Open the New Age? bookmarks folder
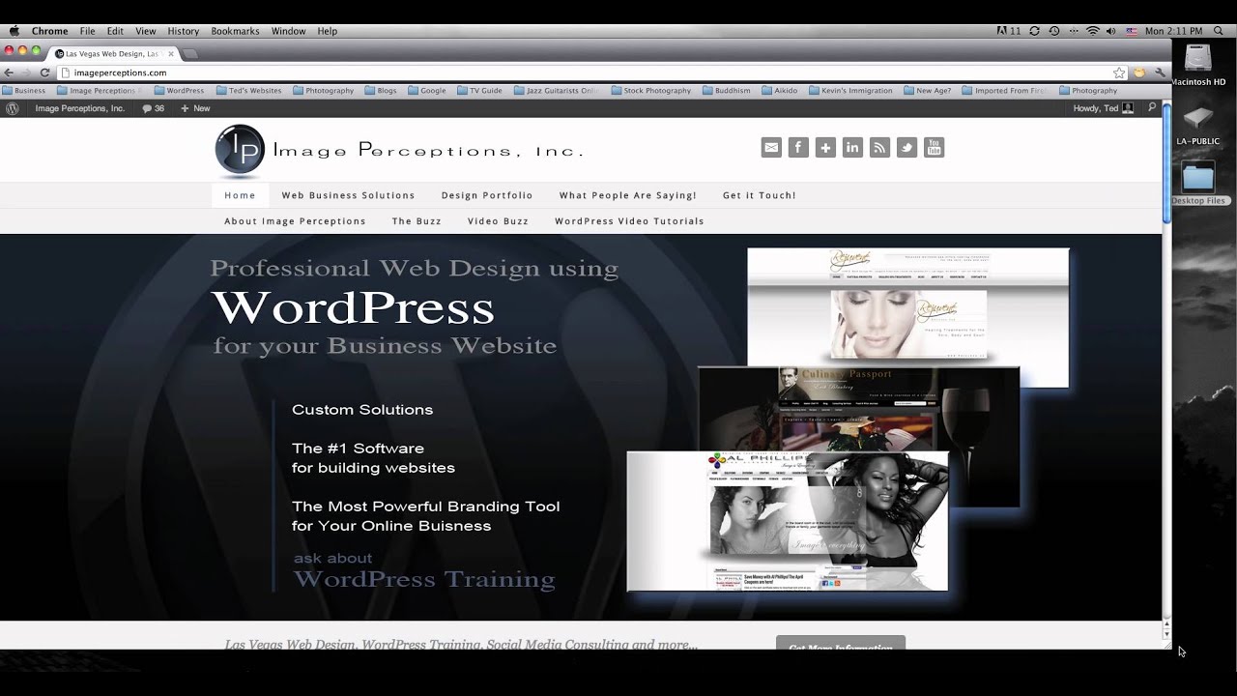This screenshot has width=1237, height=696. pyautogui.click(x=928, y=91)
